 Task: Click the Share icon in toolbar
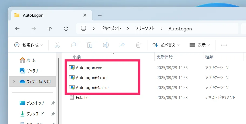(122, 45)
